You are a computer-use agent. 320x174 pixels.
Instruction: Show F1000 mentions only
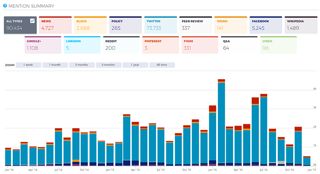click(x=199, y=45)
